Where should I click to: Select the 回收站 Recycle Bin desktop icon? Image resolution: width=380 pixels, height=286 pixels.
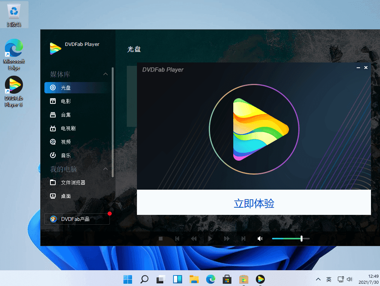point(14,15)
